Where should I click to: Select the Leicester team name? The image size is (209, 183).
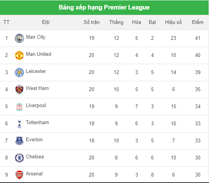click(x=36, y=71)
